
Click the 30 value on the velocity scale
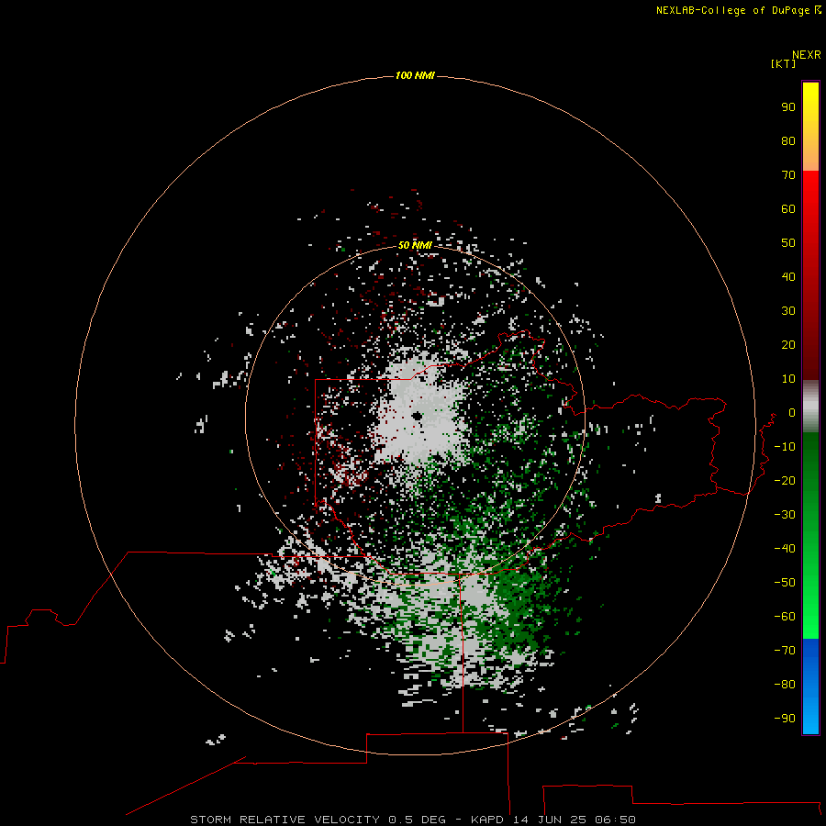click(x=788, y=311)
